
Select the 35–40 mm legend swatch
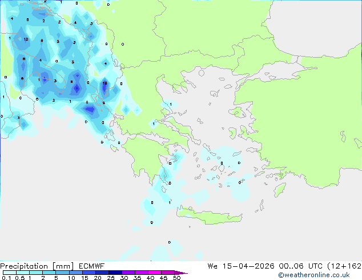tap(141, 273)
